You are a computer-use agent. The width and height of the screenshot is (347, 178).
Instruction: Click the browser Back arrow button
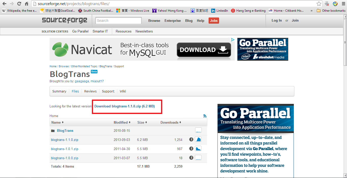coord(4,4)
